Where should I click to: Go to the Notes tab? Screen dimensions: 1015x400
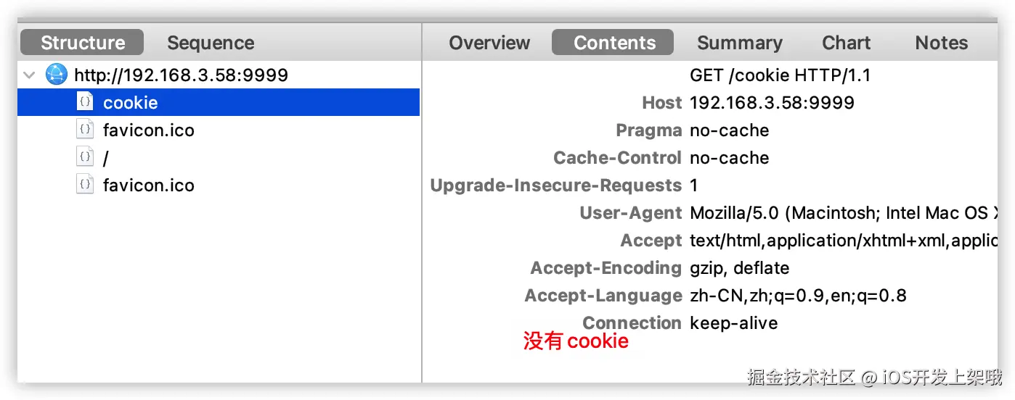click(x=941, y=43)
